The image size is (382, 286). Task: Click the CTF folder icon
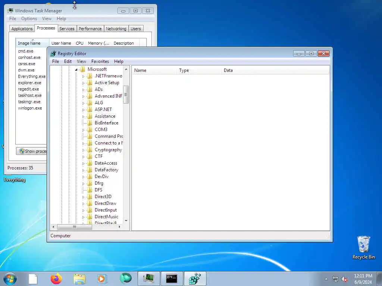coord(90,156)
